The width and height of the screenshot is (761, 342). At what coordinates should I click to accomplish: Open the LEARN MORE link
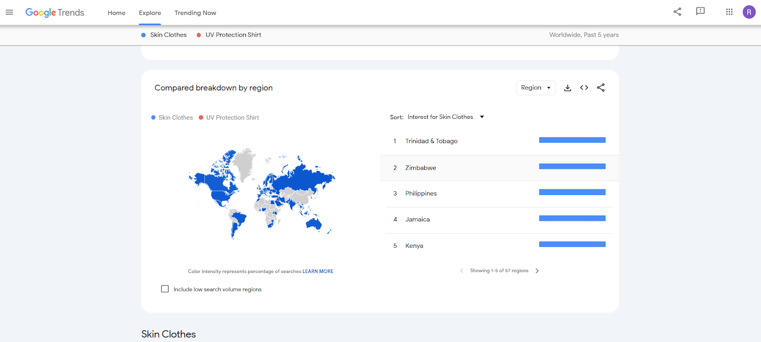point(318,272)
